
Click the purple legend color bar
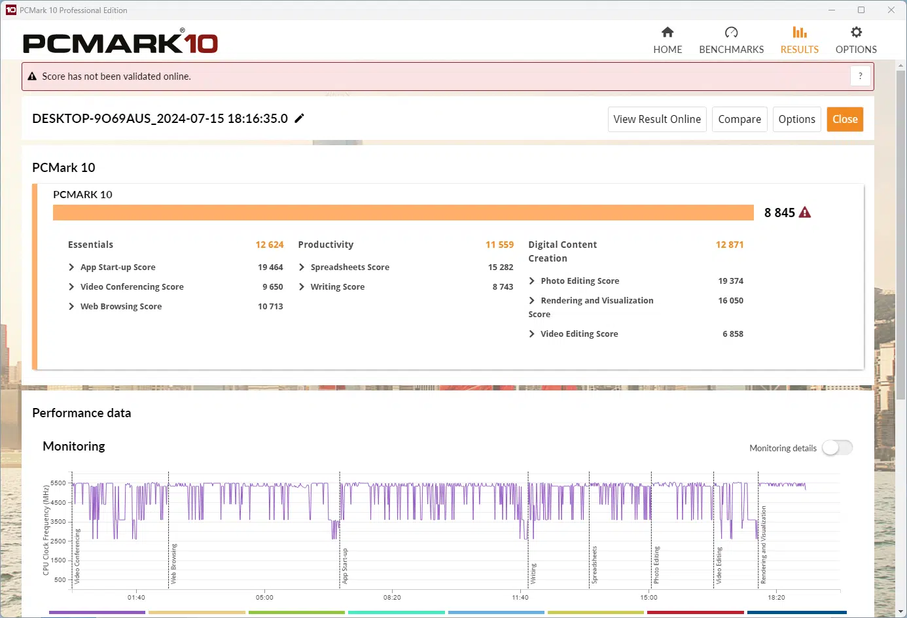97,613
